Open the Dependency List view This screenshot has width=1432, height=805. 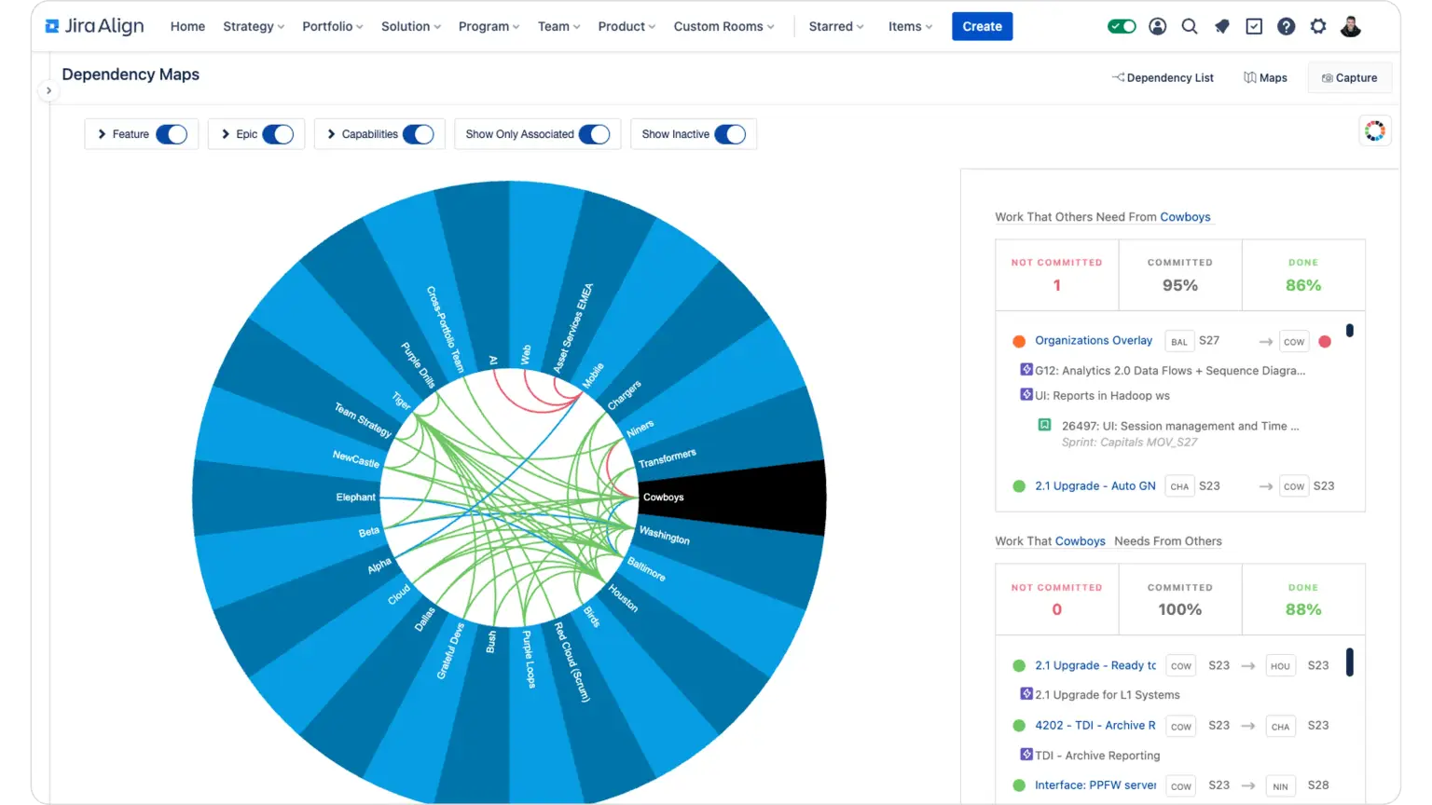click(1163, 78)
